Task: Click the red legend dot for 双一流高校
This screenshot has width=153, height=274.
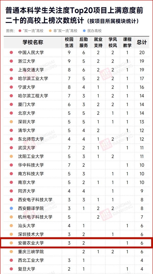Action: [20, 31]
